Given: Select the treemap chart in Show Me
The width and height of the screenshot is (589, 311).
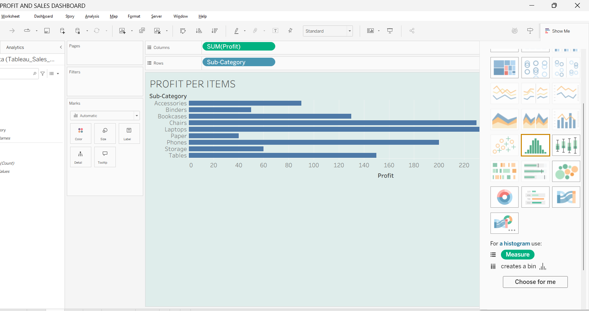Looking at the screenshot, I should pyautogui.click(x=504, y=67).
